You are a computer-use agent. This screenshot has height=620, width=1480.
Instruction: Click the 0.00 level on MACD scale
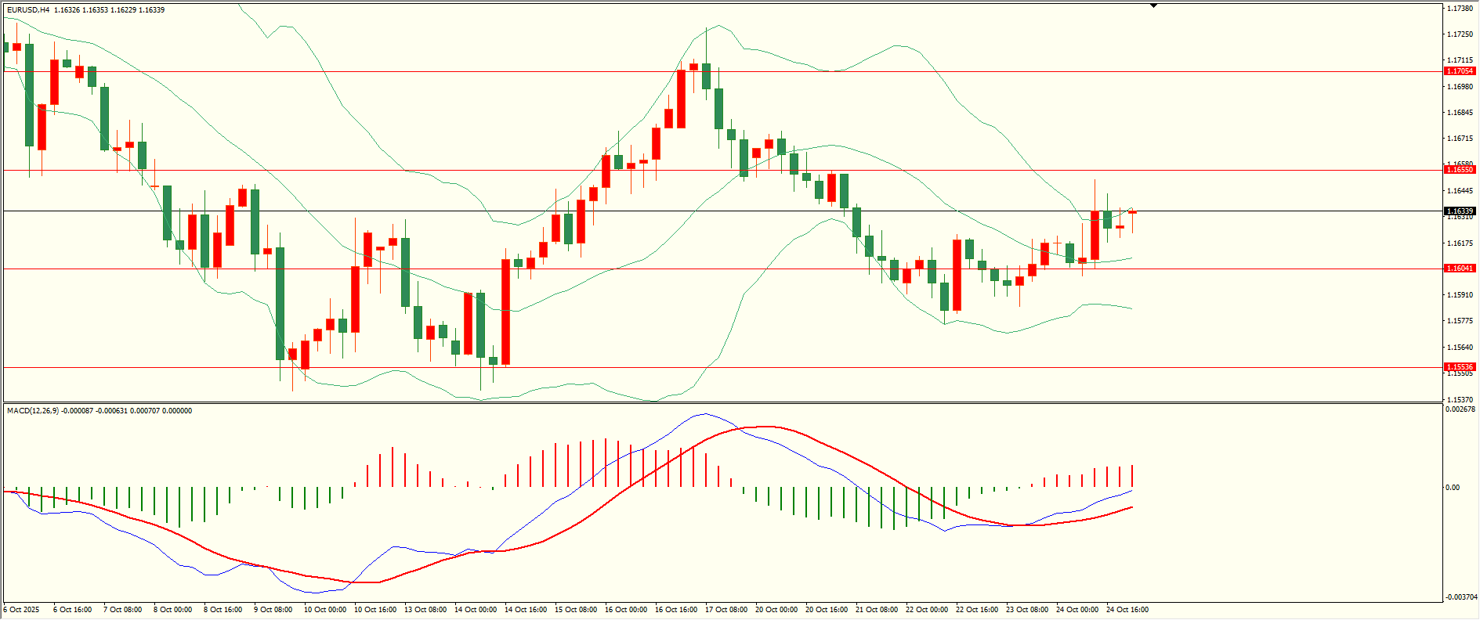[x=1452, y=488]
